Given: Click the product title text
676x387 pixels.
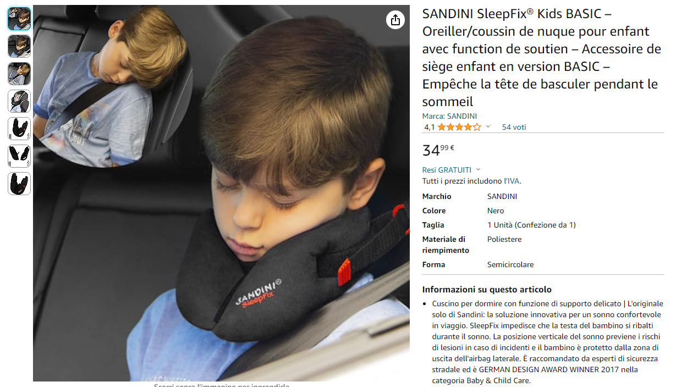Looking at the screenshot, I should (x=542, y=58).
